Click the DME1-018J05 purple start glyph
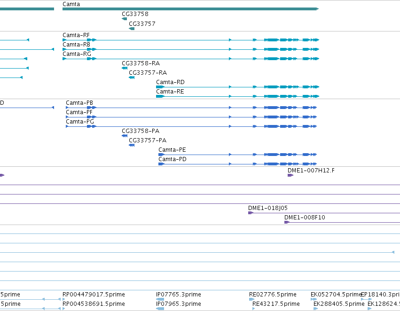 [251, 213]
